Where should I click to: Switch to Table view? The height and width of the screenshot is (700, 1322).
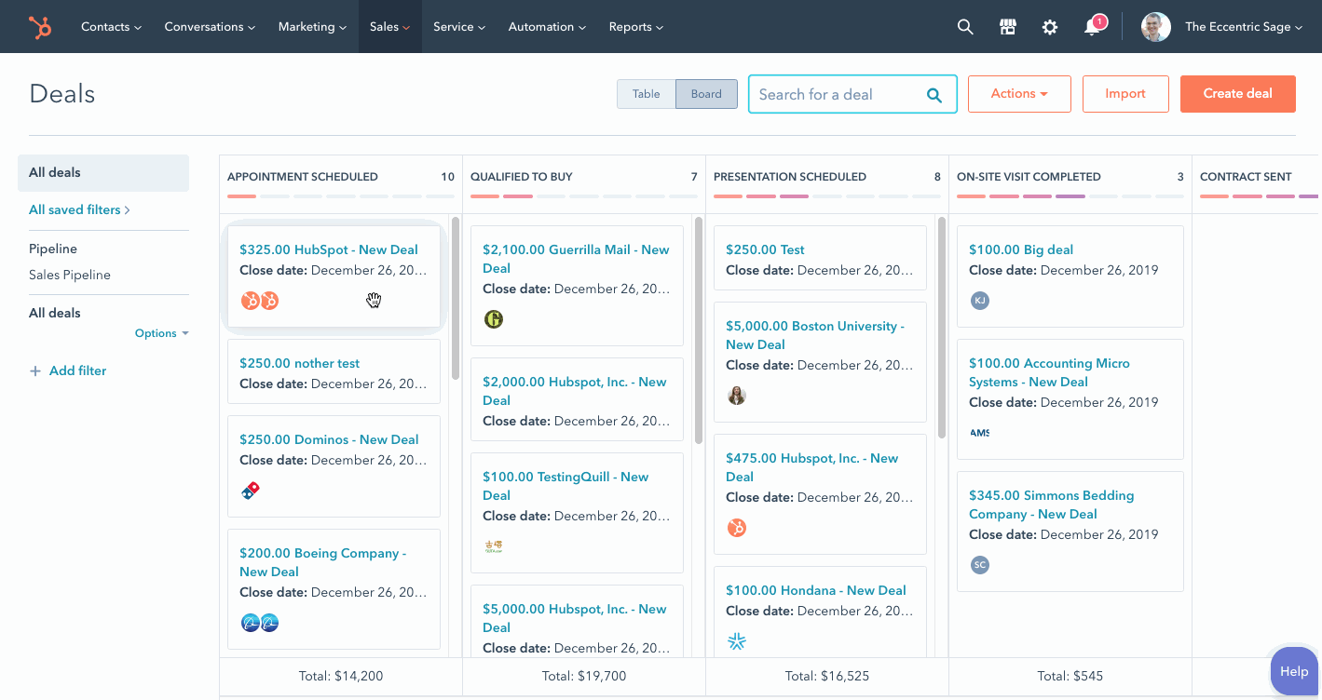[646, 94]
